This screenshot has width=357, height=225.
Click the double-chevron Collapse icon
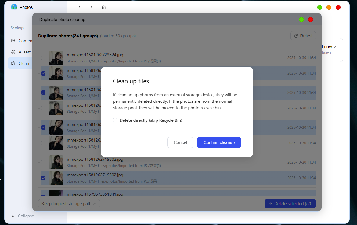(x=13, y=216)
